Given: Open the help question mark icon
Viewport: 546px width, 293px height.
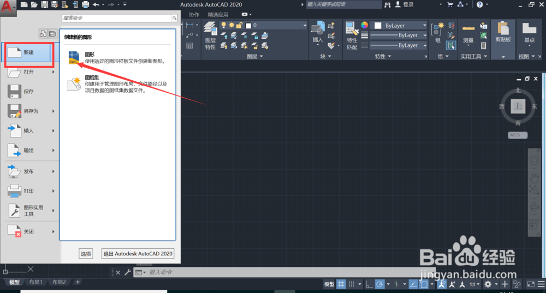Looking at the screenshot, I should point(479,4).
